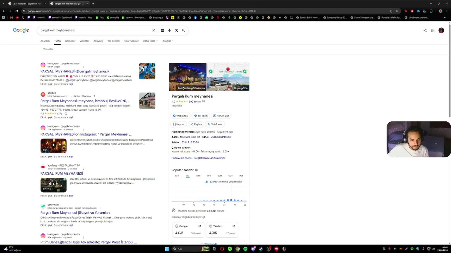Open Discord from the taskbar
Screen dimensions: 451x253
coord(253,249)
